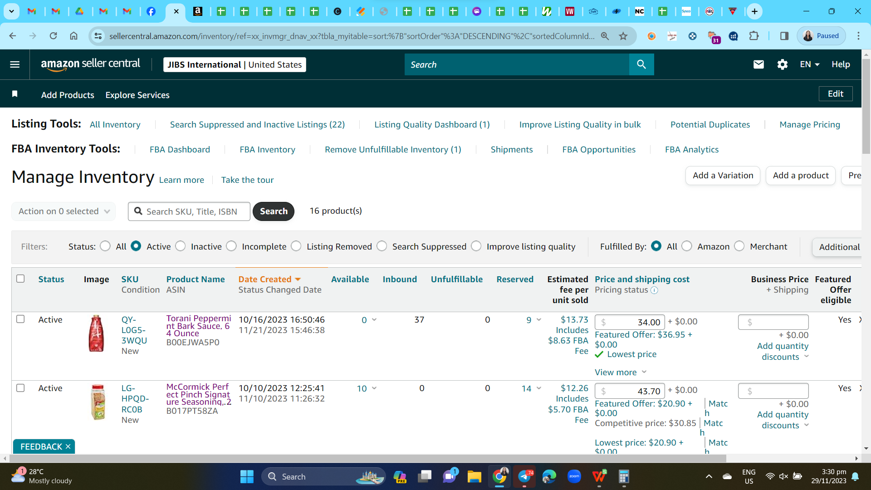Screen dimensions: 871x490
Task: Open Explore Services menu item
Action: point(137,95)
